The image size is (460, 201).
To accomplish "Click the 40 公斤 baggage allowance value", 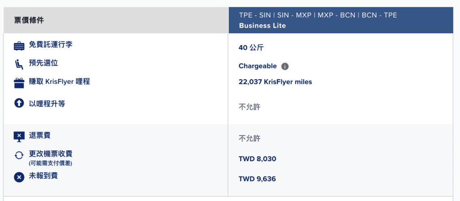I will pos(251,48).
